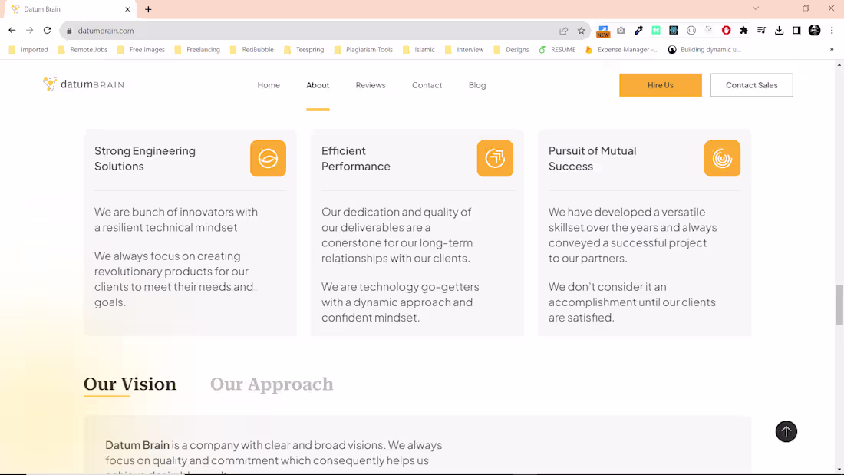Open the Freelancing bookmarks folder

(x=197, y=50)
